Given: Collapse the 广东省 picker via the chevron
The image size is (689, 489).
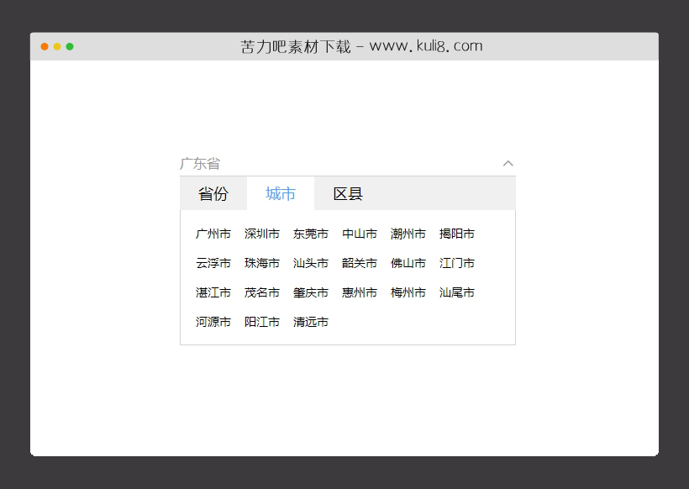Looking at the screenshot, I should click(x=508, y=164).
